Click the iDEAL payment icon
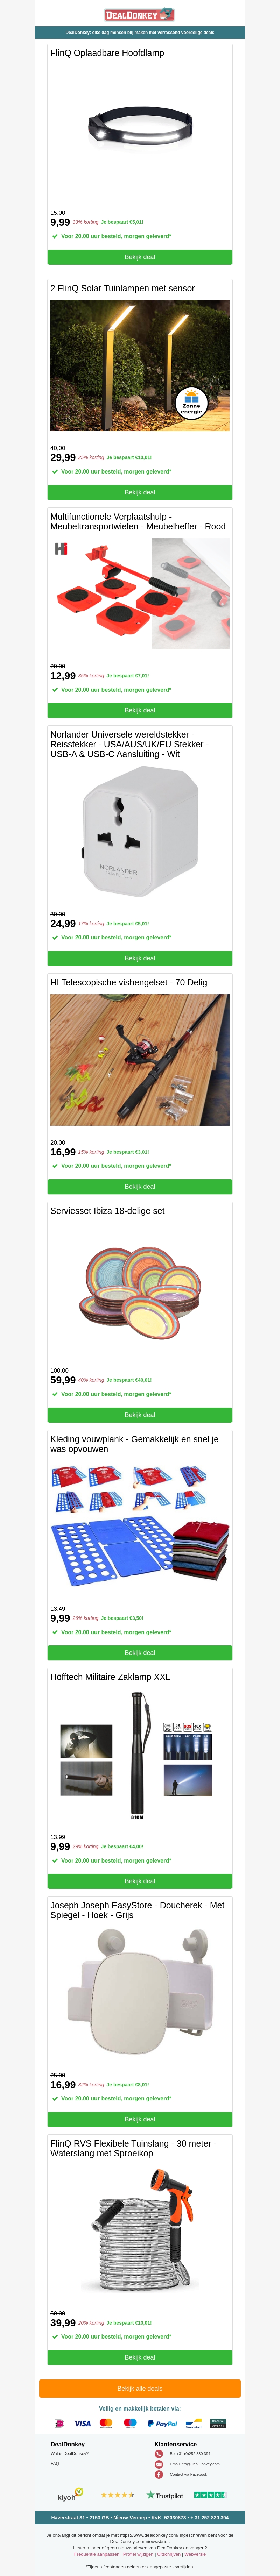The width and height of the screenshot is (280, 2576). click(60, 2423)
